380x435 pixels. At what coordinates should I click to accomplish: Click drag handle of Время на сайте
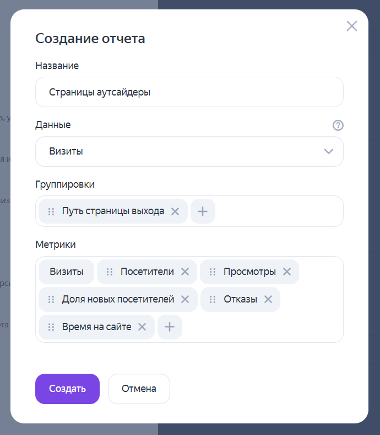[x=51, y=327]
